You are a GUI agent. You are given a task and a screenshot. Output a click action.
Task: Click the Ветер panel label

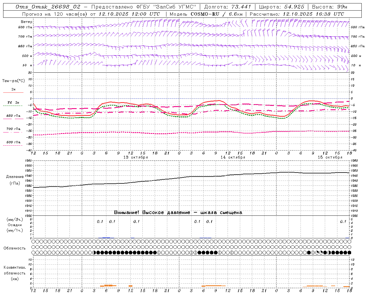[x=27, y=22]
